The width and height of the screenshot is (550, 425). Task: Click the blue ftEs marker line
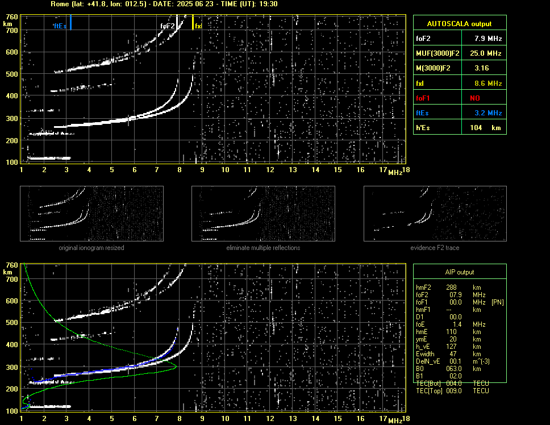pos(71,22)
